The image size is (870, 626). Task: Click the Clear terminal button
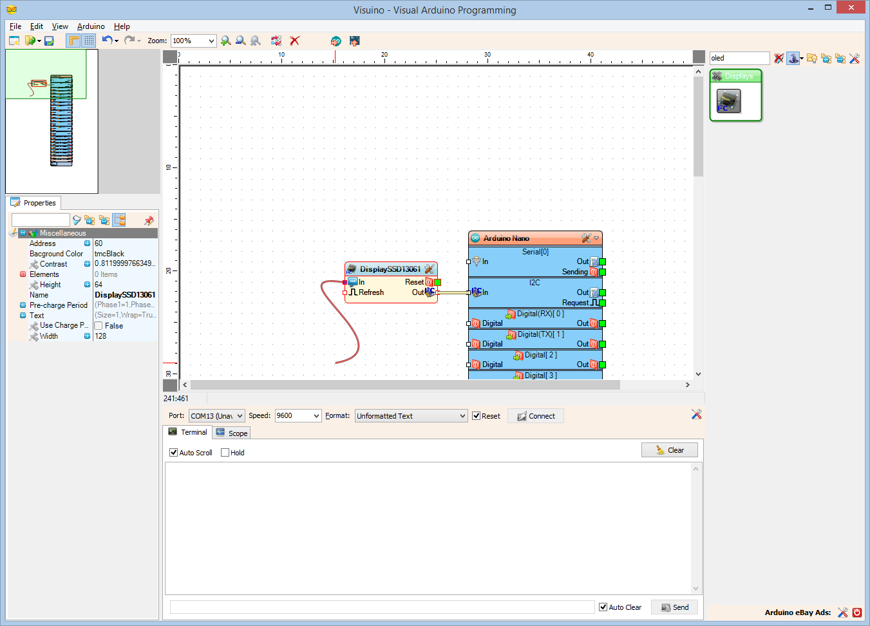pos(670,450)
